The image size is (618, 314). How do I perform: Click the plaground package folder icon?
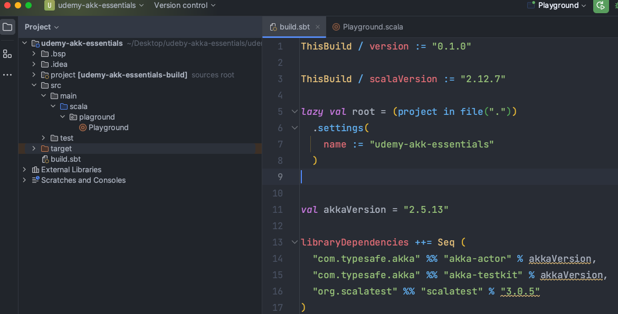[x=73, y=117]
